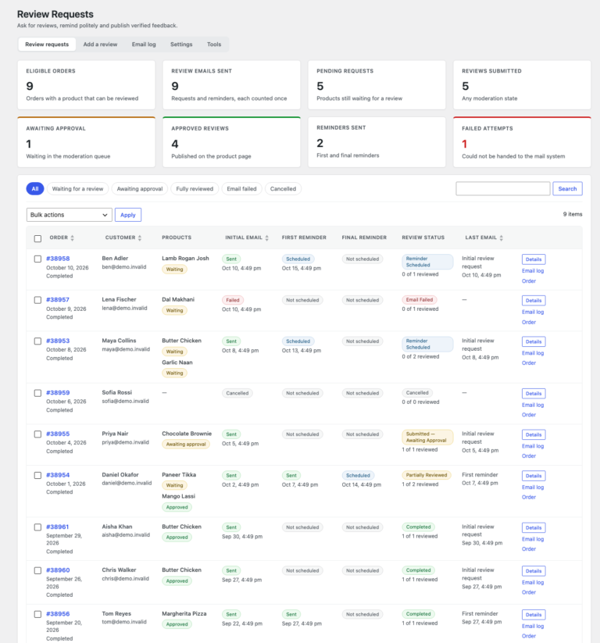Click Details for Daniel Okafor's request
The width and height of the screenshot is (600, 643).
534,476
